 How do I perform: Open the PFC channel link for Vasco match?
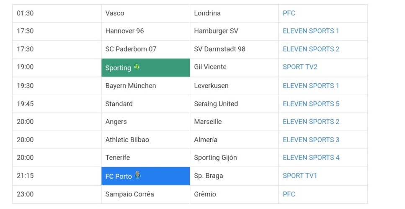click(289, 13)
